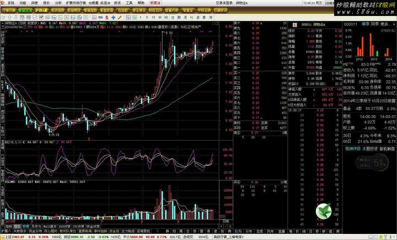The width and height of the screenshot is (397, 240).
Task: Open the 技术分析 sidebar tab
Action: pos(2,53)
